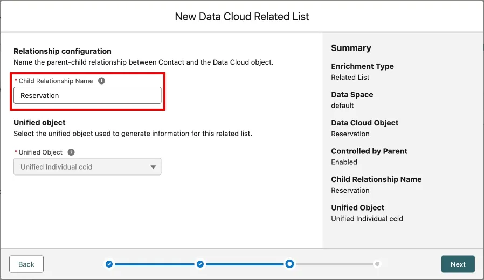Screen dimensions: 484x280
Task: Click the Controlled by Parent Enabled value
Action: click(x=344, y=162)
